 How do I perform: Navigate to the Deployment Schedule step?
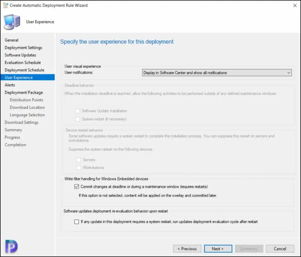24,70
